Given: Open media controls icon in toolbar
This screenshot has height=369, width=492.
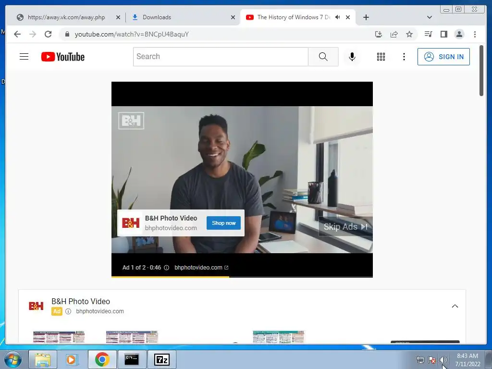Looking at the screenshot, I should point(428,34).
